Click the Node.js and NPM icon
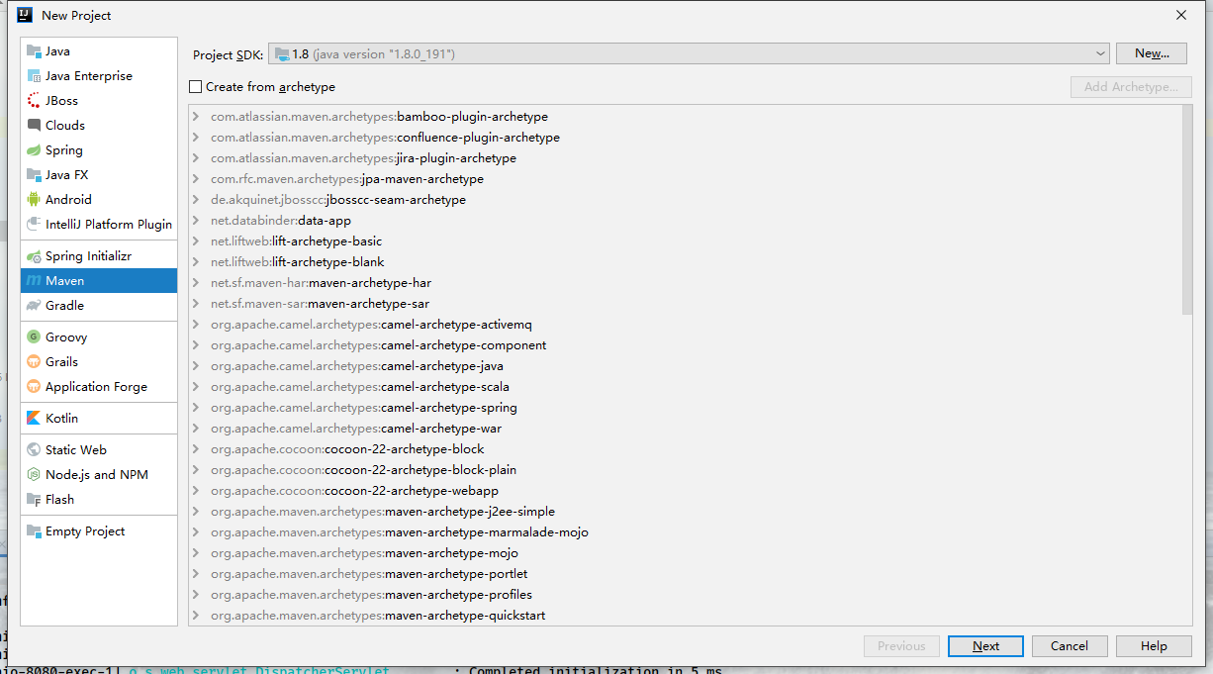This screenshot has width=1213, height=674. coord(34,475)
